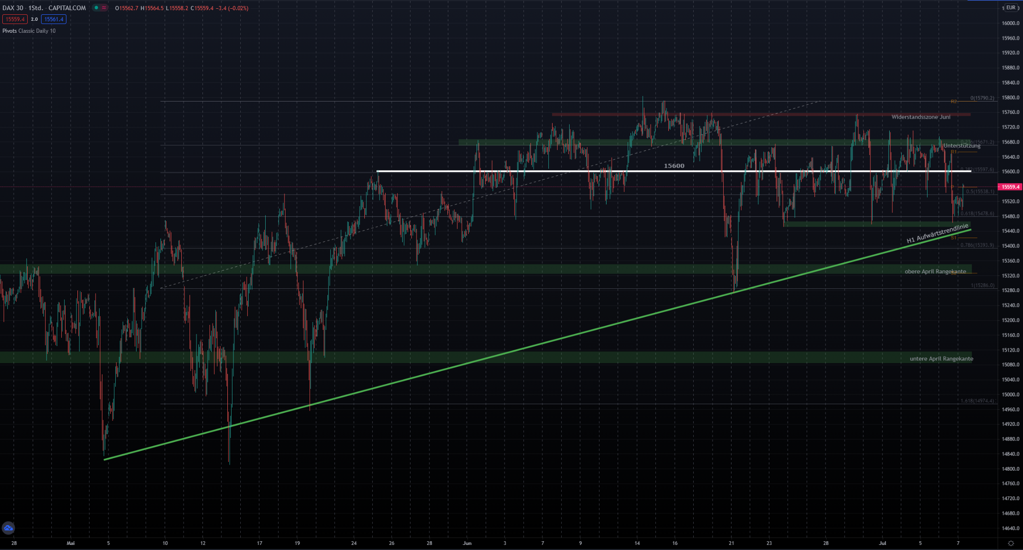
Task: Click the red sell price 15559.4 button
Action: pos(15,19)
